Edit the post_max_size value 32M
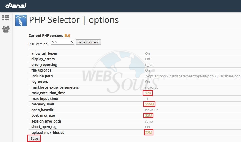 148,115
